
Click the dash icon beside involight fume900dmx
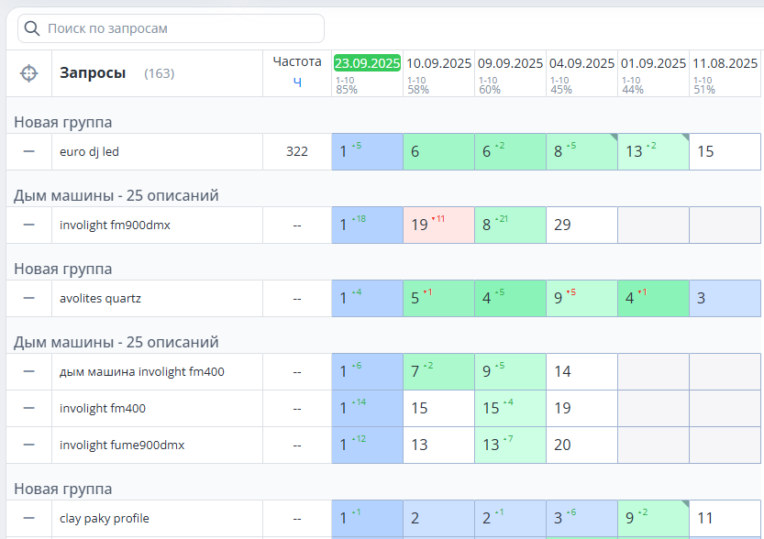pos(28,445)
